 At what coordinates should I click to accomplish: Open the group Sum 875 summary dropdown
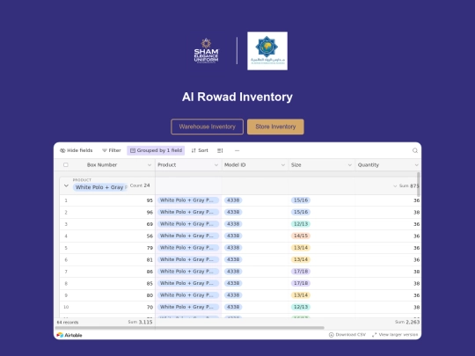click(406, 185)
